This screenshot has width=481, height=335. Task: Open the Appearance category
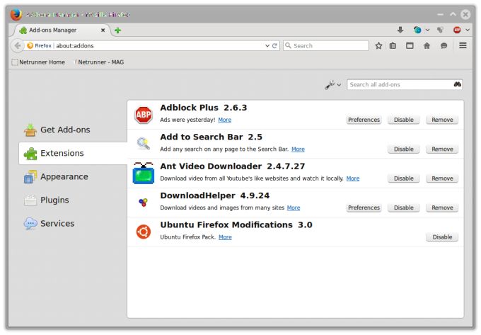click(x=56, y=177)
